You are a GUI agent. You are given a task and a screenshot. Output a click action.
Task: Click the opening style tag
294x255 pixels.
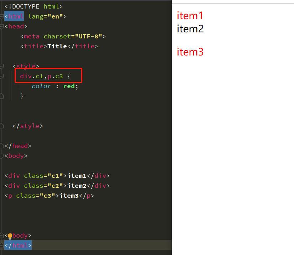(26, 66)
